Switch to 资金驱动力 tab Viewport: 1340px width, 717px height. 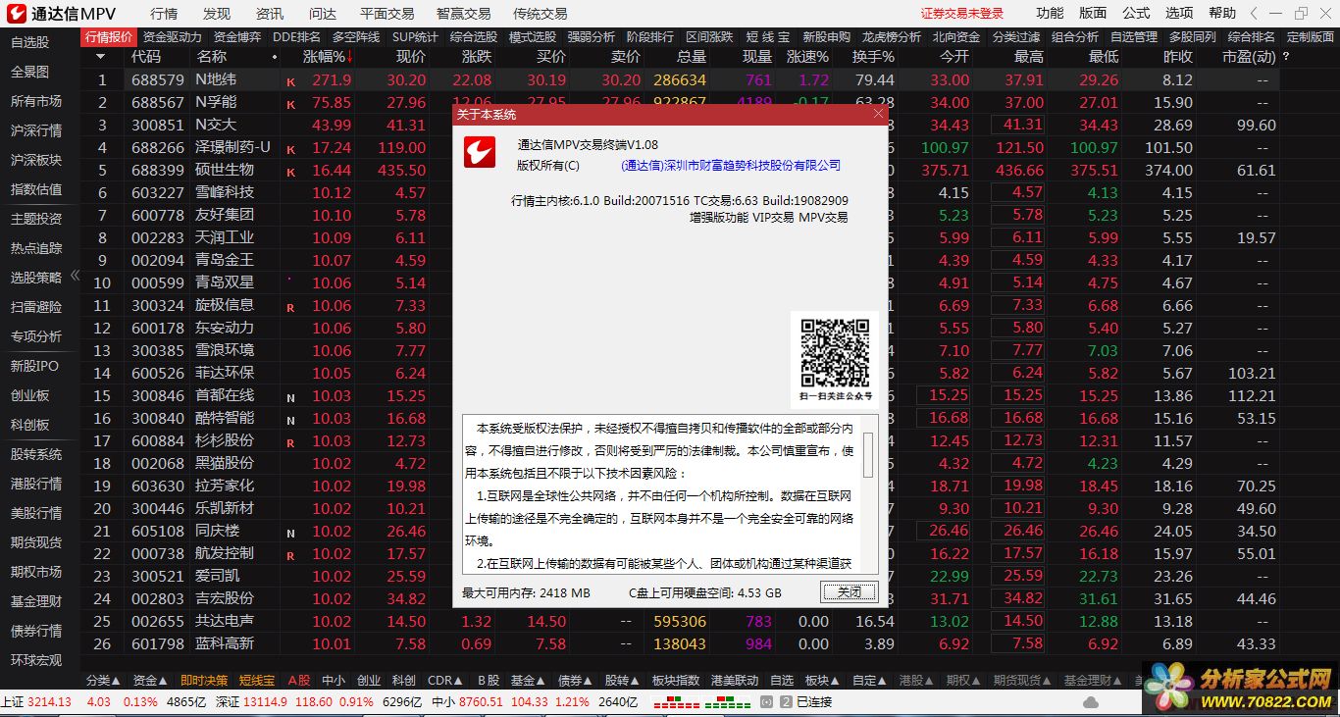pos(172,36)
